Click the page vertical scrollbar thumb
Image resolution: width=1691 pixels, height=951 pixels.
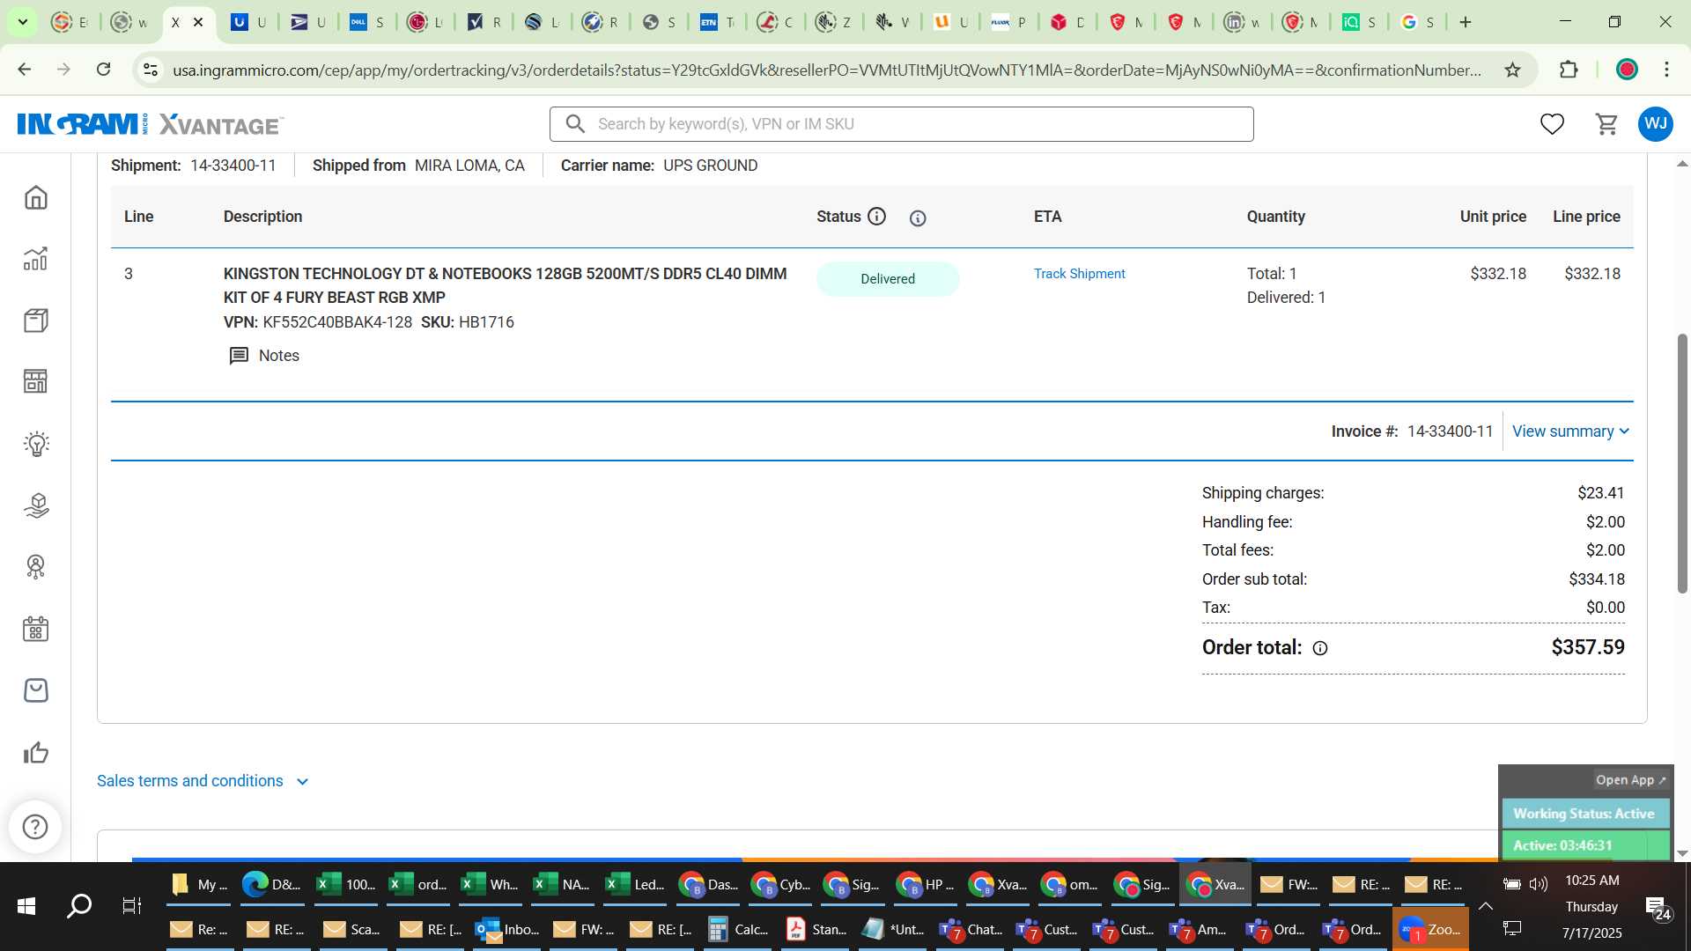click(x=1682, y=464)
